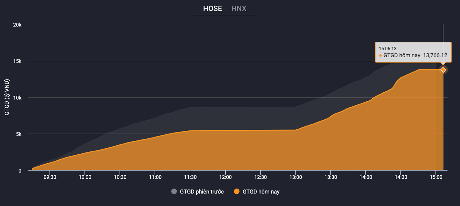Click the 11:30 time axis label
The image size is (460, 206).
coord(190,177)
